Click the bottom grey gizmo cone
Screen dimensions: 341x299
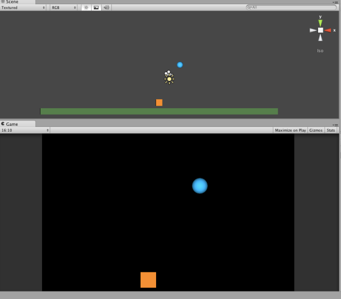coord(320,37)
